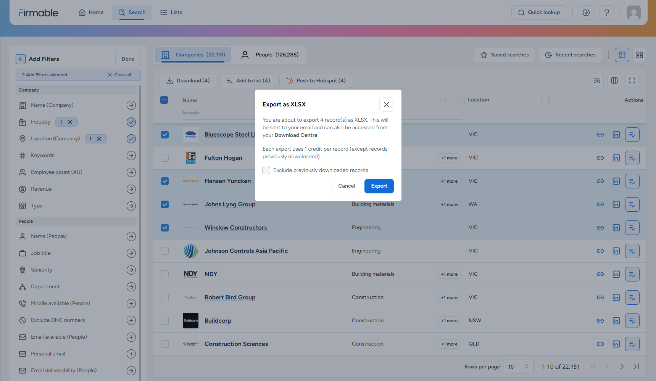The height and width of the screenshot is (381, 656).
Task: Toggle the select-all header checkbox
Action: (164, 100)
